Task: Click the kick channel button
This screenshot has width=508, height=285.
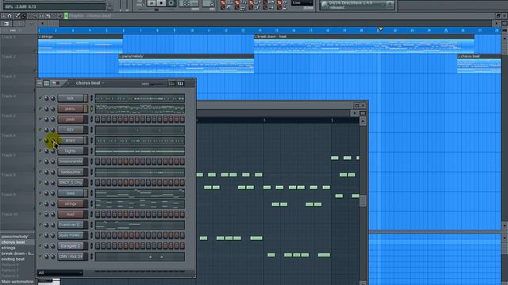Action: click(71, 98)
